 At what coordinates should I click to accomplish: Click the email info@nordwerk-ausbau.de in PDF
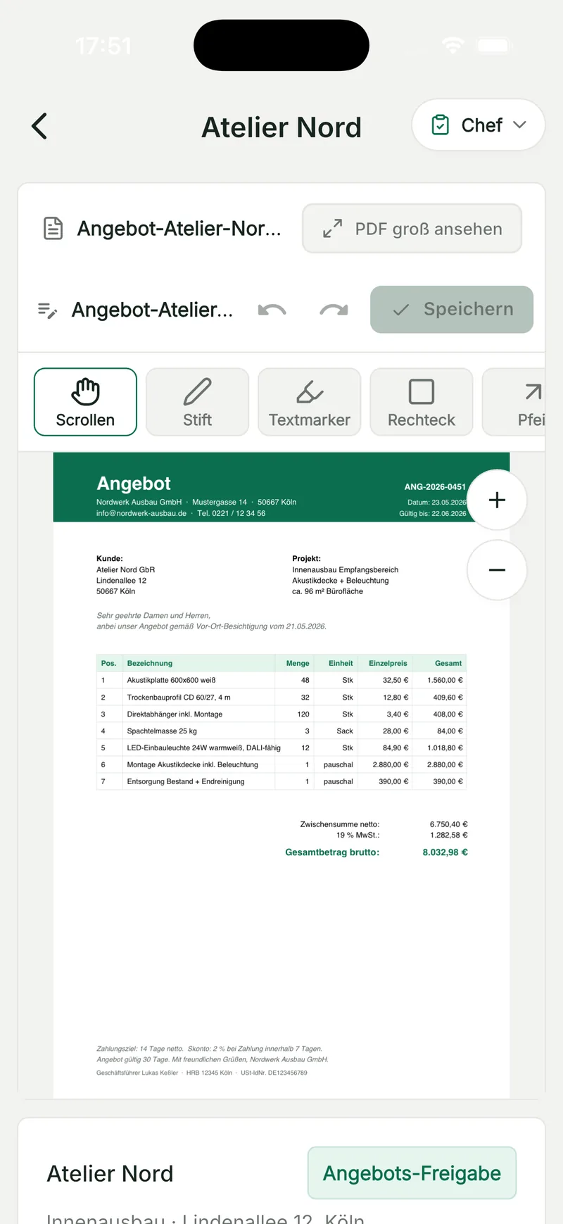[141, 514]
